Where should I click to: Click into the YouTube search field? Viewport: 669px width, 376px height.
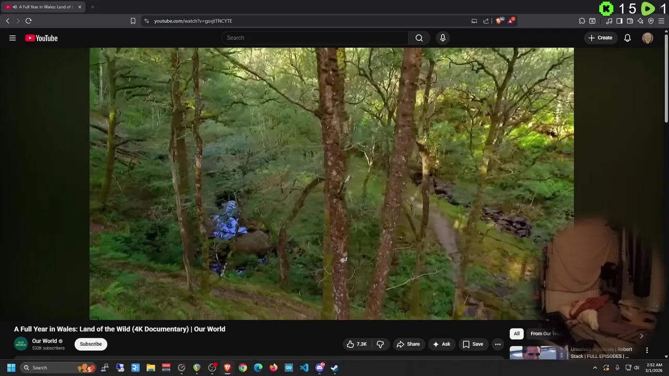pos(315,38)
